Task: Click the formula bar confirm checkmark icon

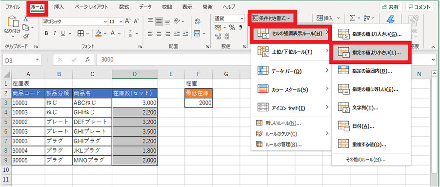Action: 74,60
